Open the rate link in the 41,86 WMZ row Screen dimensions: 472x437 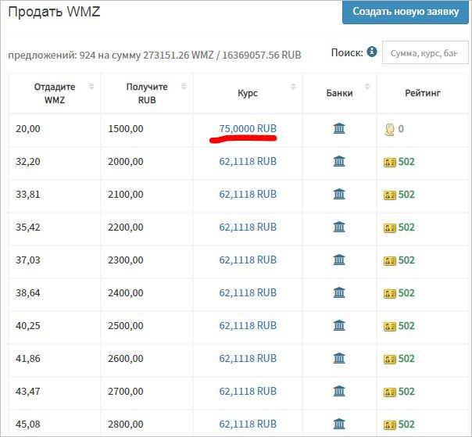248,358
